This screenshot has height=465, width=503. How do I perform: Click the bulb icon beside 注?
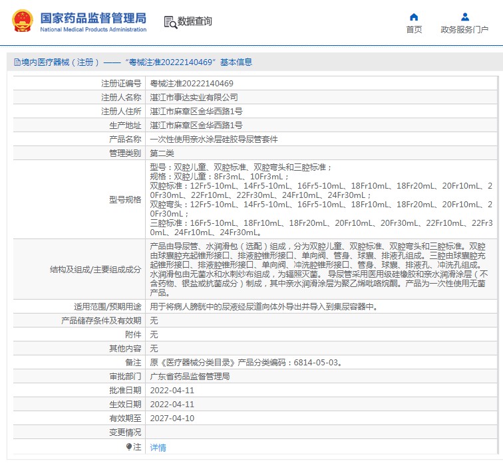pyautogui.click(x=129, y=446)
